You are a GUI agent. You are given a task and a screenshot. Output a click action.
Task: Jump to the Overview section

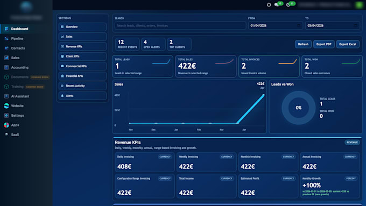[x=82, y=27]
